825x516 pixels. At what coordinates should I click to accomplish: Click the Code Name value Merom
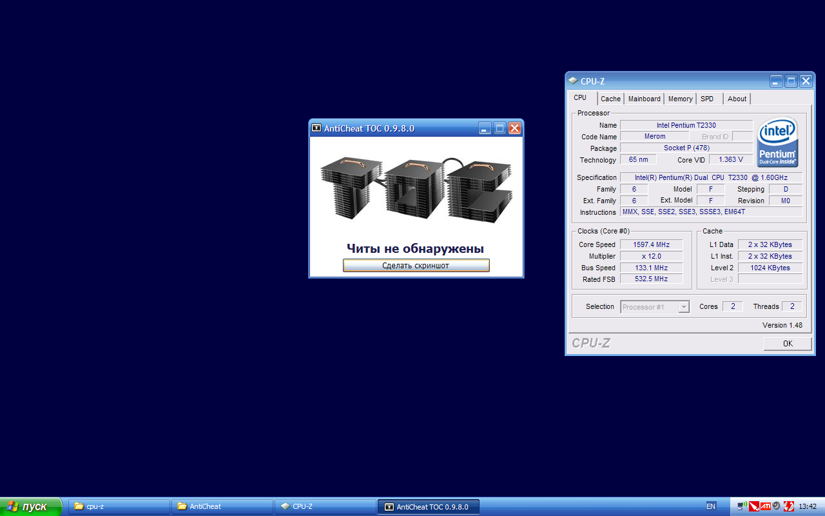pos(655,137)
